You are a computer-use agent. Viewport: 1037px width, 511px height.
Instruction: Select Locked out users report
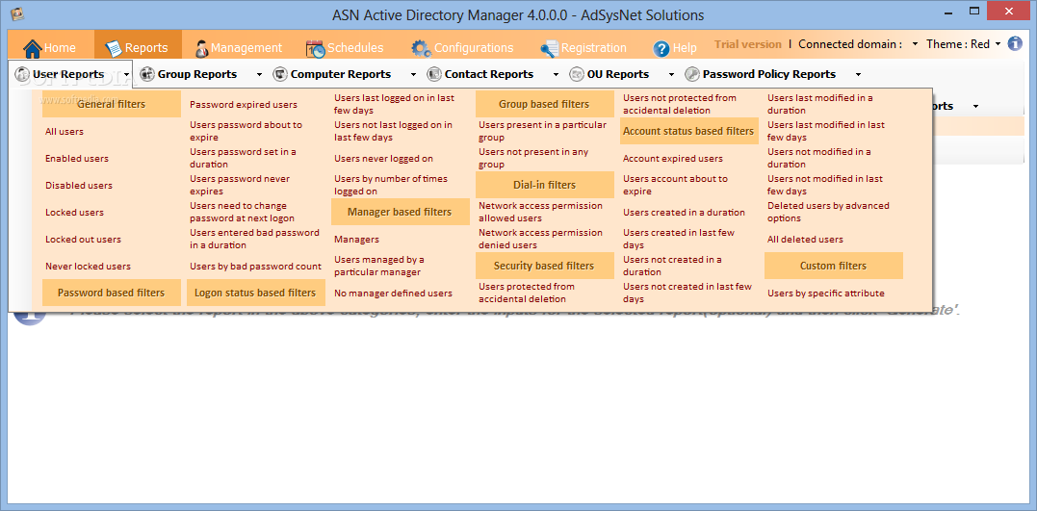[84, 240]
